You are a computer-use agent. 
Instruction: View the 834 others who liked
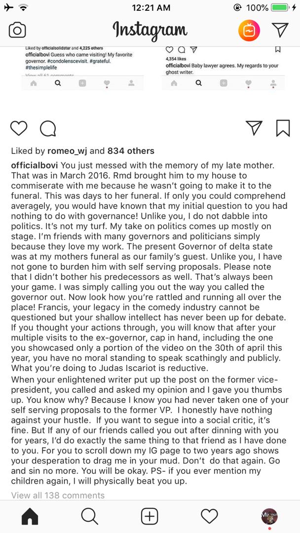(x=131, y=151)
